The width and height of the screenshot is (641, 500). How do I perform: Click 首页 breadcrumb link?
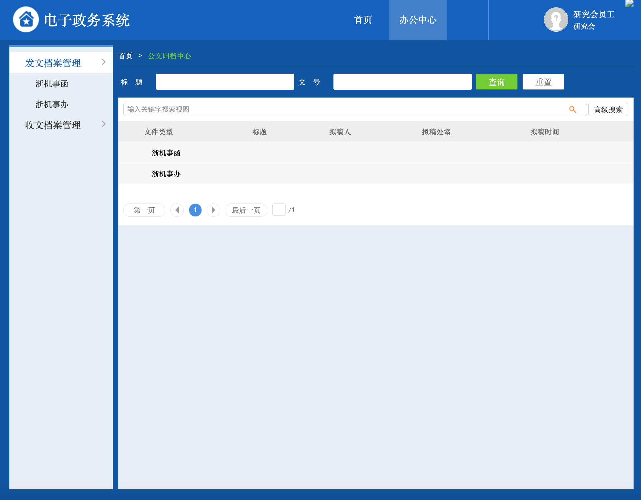125,56
